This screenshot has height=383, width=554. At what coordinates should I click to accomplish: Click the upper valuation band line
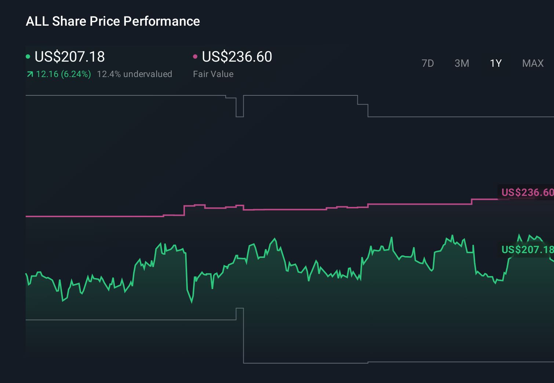click(110, 95)
